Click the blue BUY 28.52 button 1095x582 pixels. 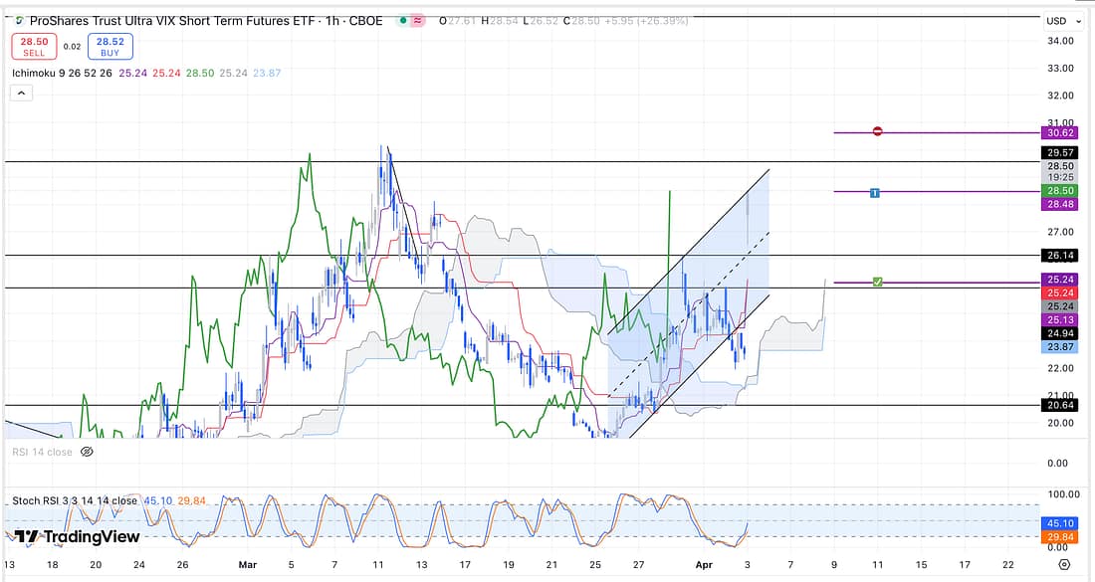point(110,46)
